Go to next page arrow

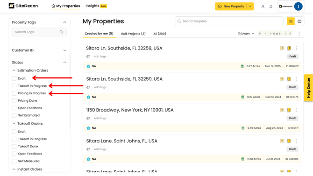click(285, 34)
